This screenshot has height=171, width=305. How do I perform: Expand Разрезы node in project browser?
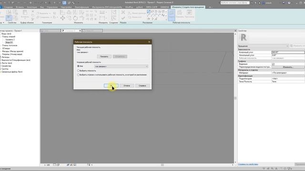[x=0, y=54]
